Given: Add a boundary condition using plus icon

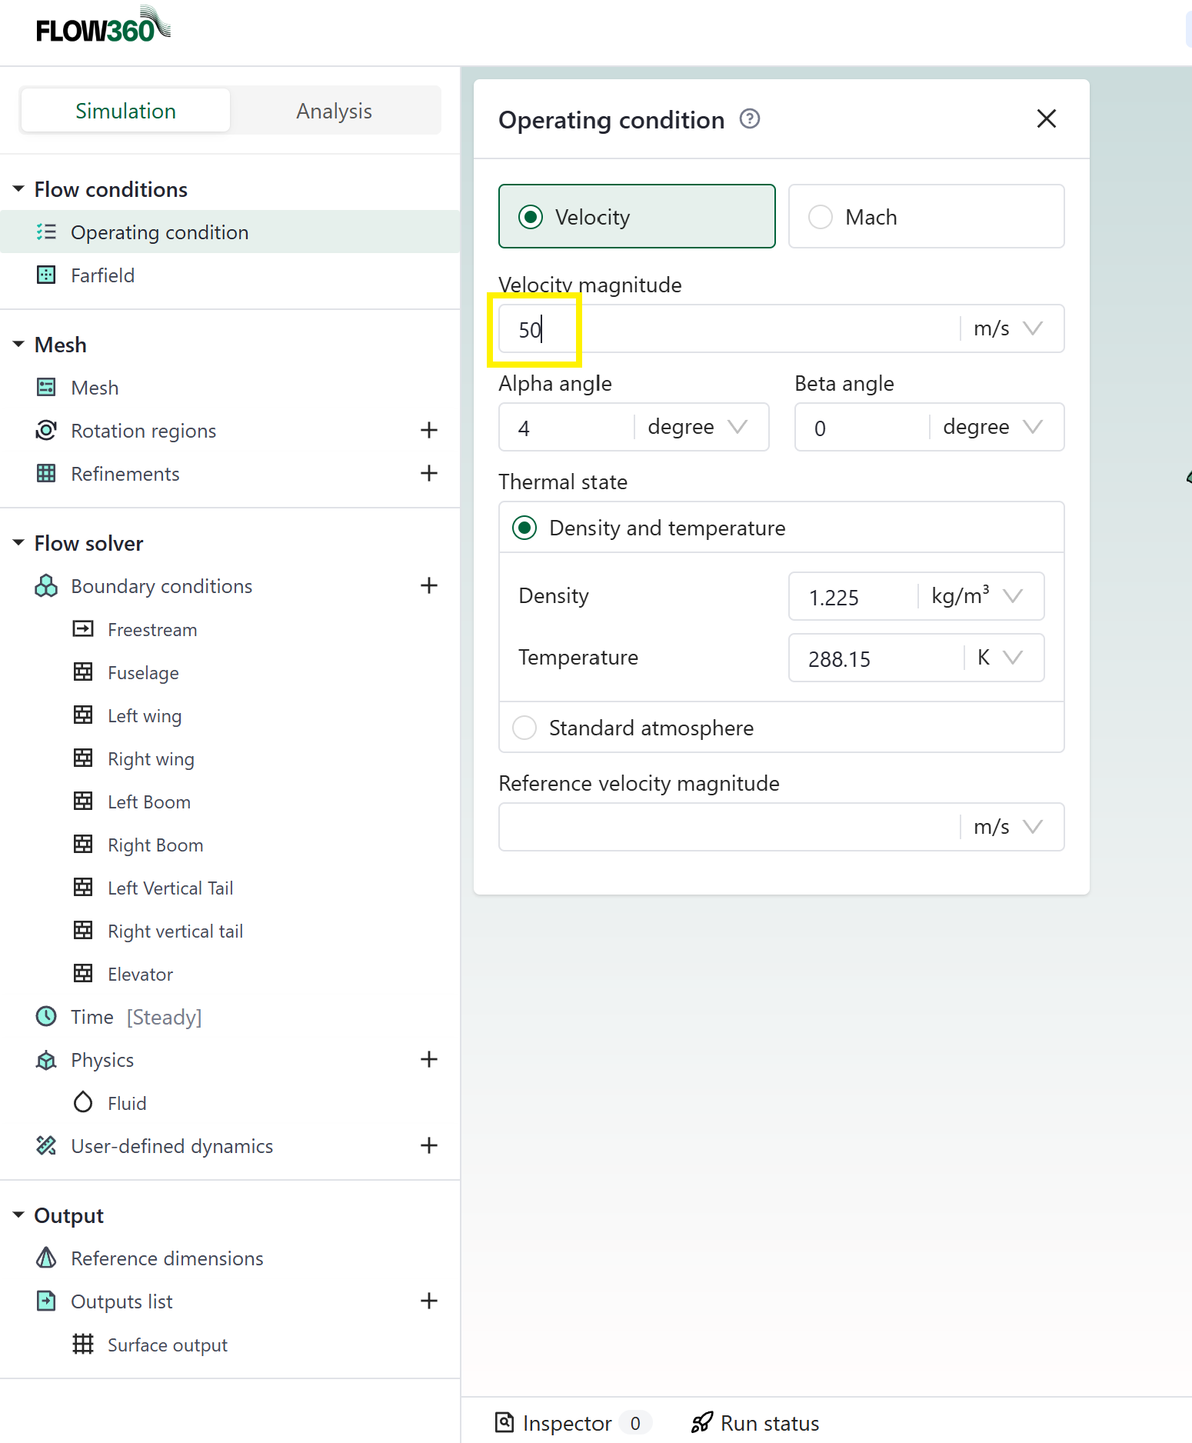Looking at the screenshot, I should (429, 585).
